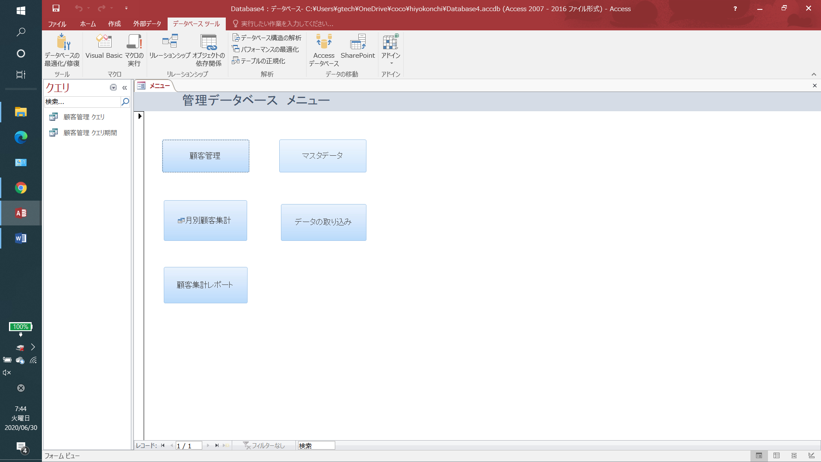Open the 外部データ ribbon tab

point(147,24)
